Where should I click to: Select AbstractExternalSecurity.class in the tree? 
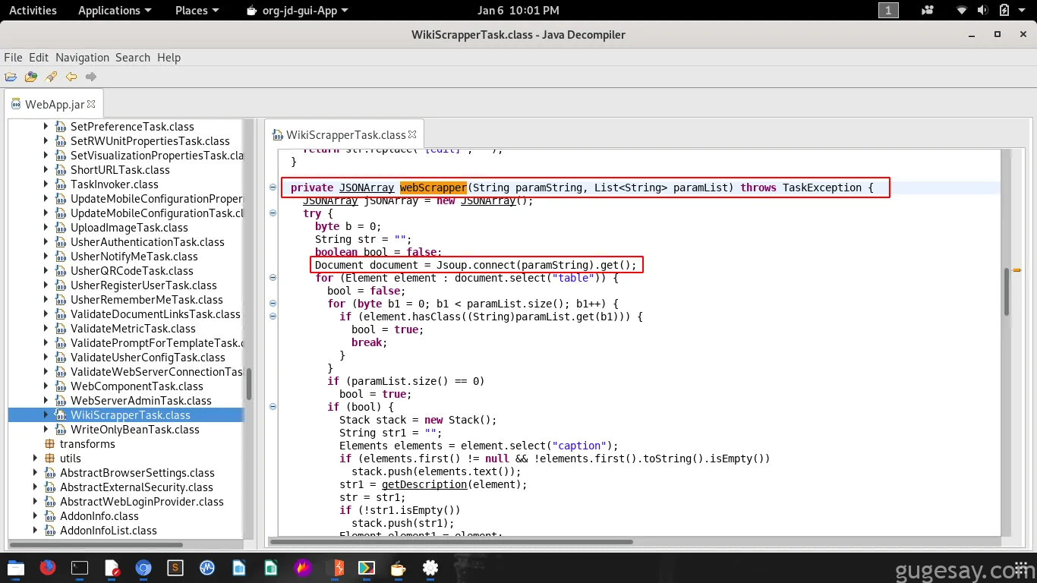tap(137, 487)
